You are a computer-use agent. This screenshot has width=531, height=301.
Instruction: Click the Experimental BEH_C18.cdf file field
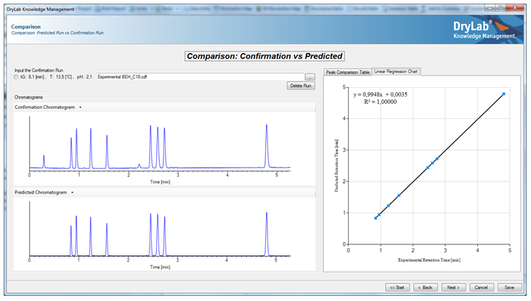(x=200, y=76)
